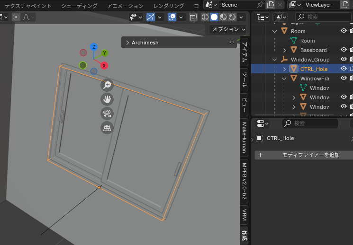The image size is (353, 245).
Task: Open the アニメーション workspace tab
Action: tap(125, 6)
